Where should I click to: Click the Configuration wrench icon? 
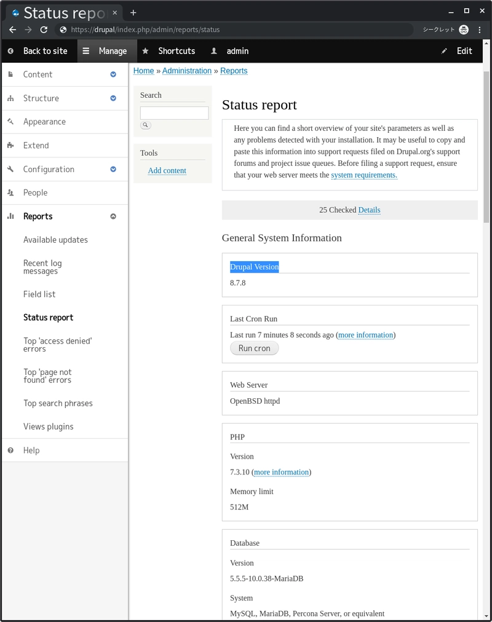(x=10, y=169)
